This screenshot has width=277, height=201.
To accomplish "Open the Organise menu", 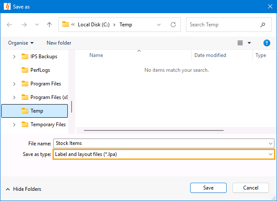I will 21,43.
